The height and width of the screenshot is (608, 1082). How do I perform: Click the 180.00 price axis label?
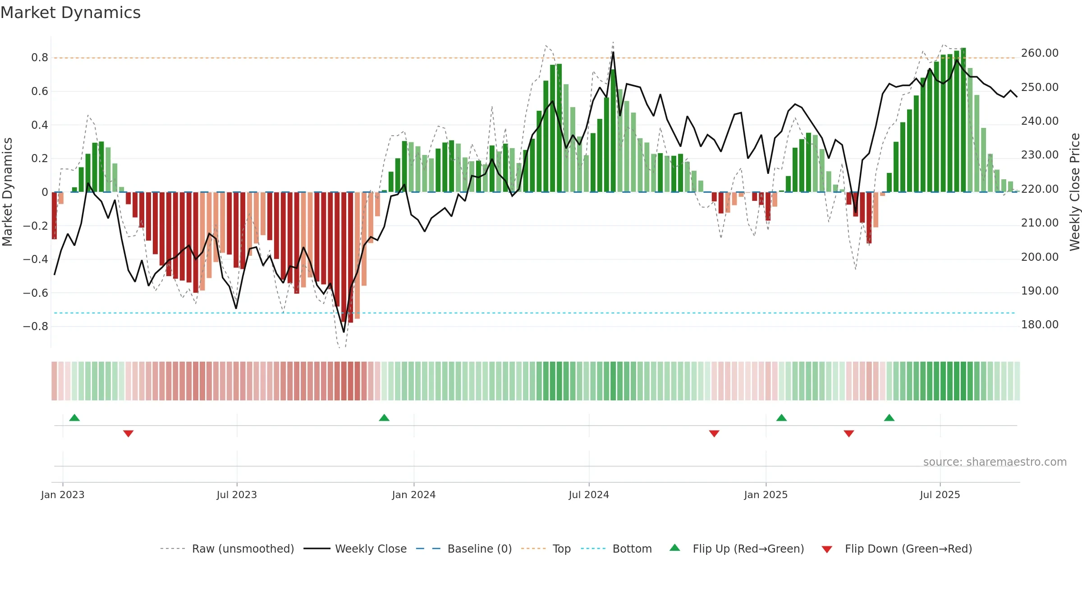pyautogui.click(x=1040, y=325)
